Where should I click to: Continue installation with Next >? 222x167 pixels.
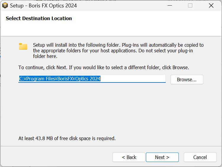[162, 157]
